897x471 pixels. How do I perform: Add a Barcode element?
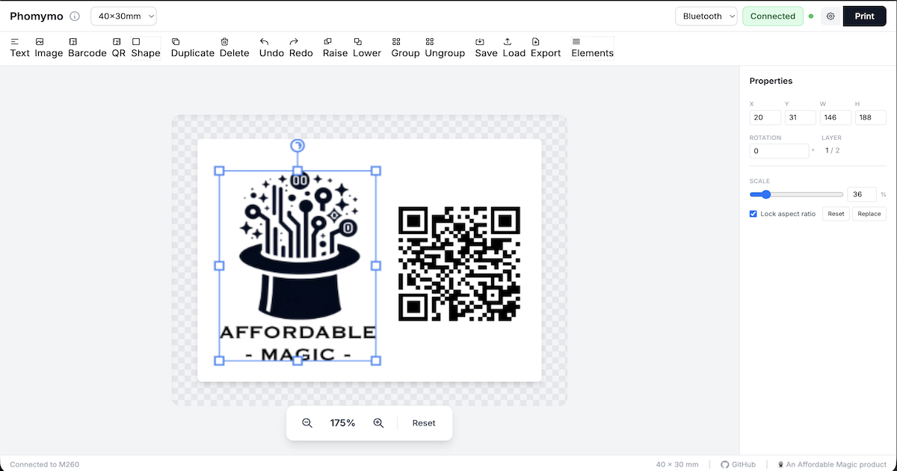(87, 48)
